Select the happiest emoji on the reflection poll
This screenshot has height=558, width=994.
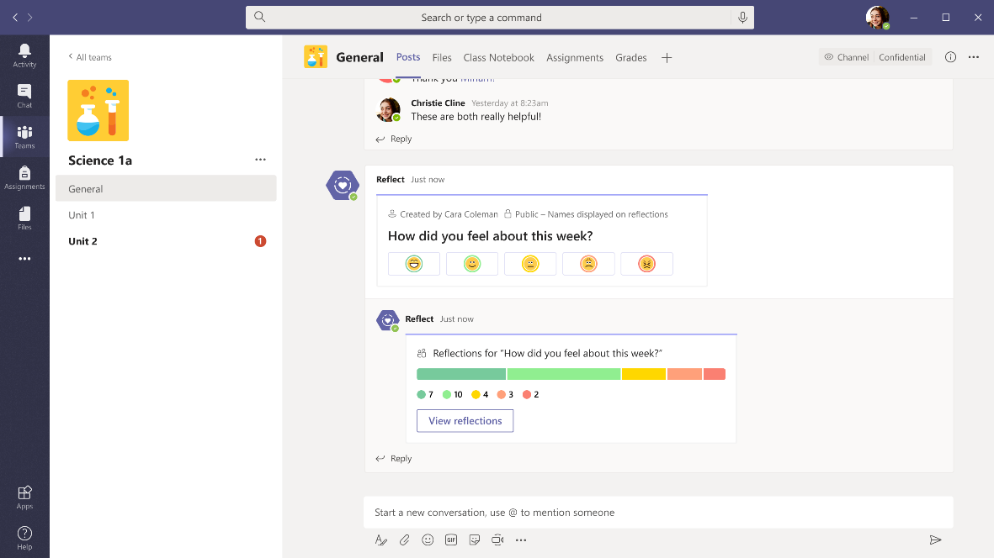[413, 263]
